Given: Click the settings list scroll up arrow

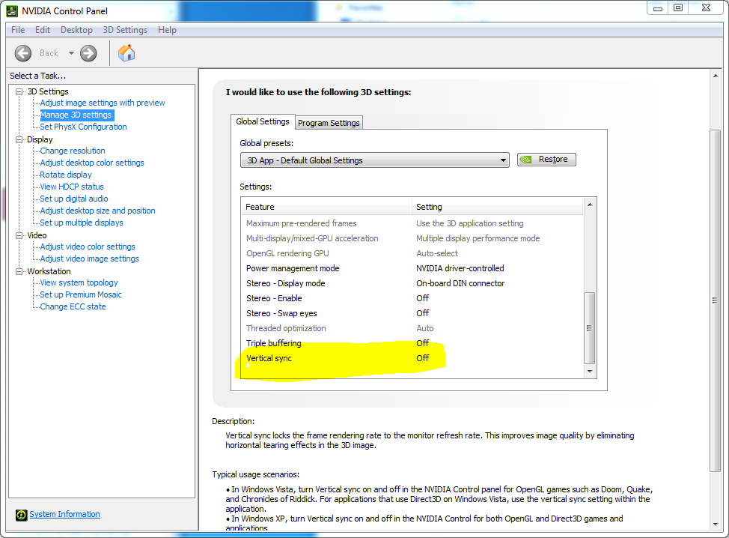Looking at the screenshot, I should point(590,205).
